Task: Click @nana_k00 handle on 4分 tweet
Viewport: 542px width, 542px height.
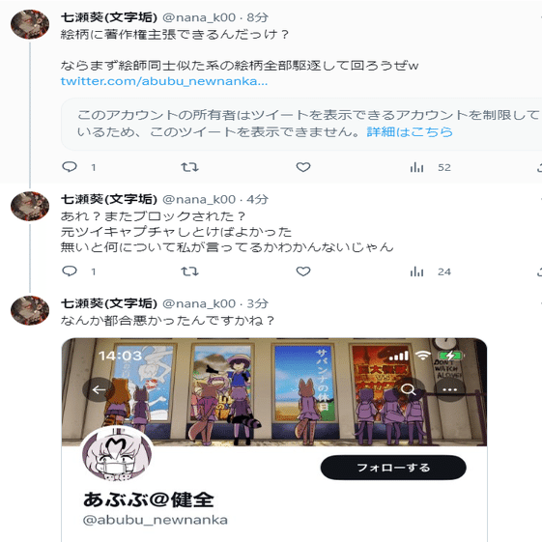Action: click(x=199, y=199)
